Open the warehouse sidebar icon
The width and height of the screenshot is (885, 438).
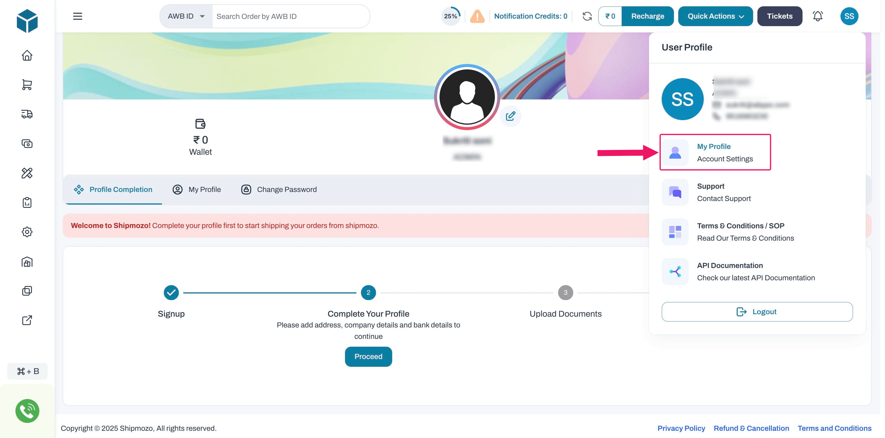tap(27, 262)
